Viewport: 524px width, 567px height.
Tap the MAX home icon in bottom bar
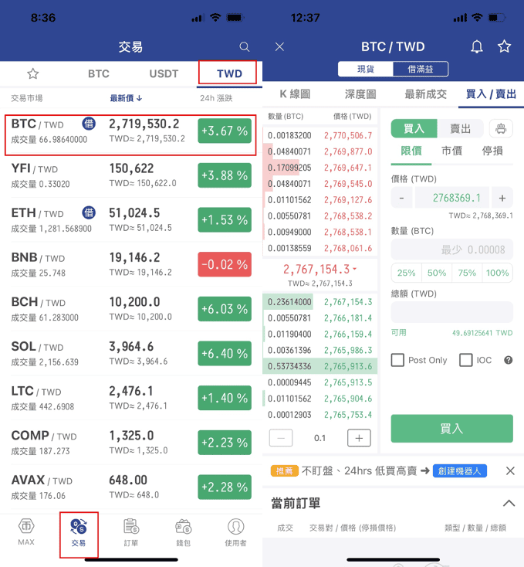click(26, 532)
